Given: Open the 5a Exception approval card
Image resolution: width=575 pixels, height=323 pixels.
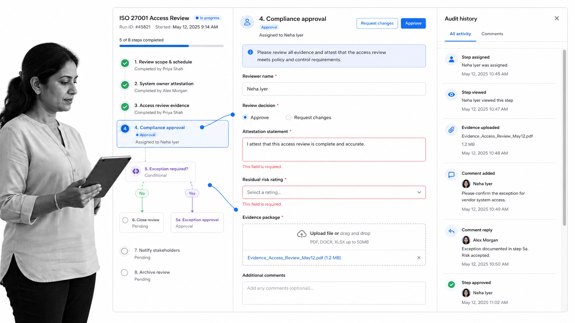Looking at the screenshot, I should point(197,223).
